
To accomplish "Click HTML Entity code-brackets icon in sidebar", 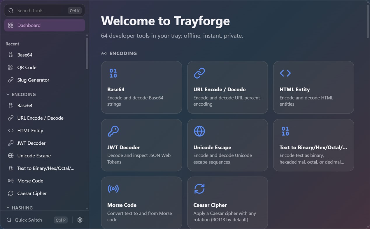I will [x=11, y=131].
